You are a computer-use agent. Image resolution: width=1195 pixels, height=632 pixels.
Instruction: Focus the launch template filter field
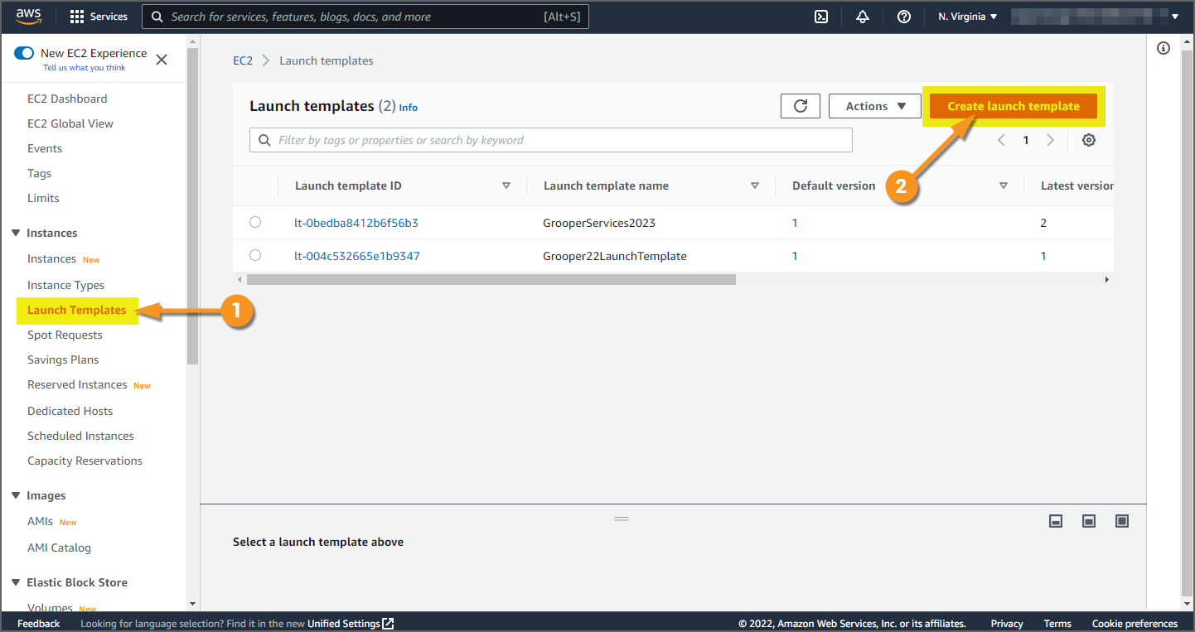551,140
